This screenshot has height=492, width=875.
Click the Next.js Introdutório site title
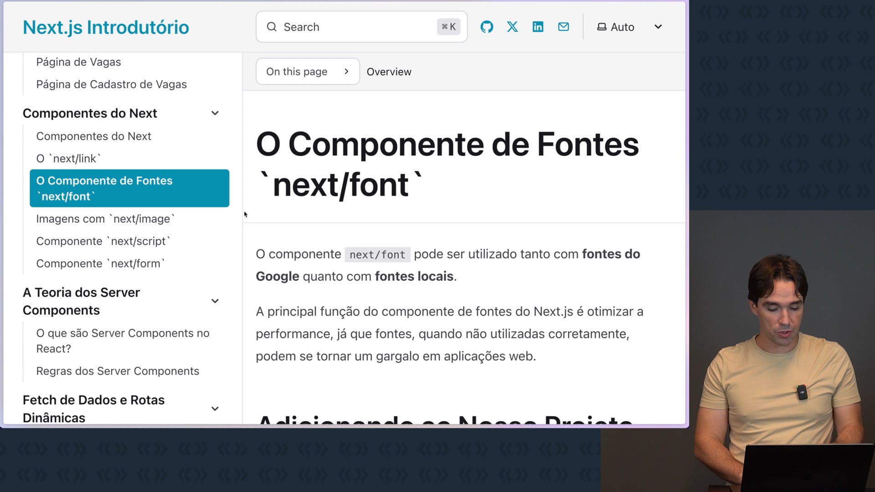pyautogui.click(x=106, y=27)
